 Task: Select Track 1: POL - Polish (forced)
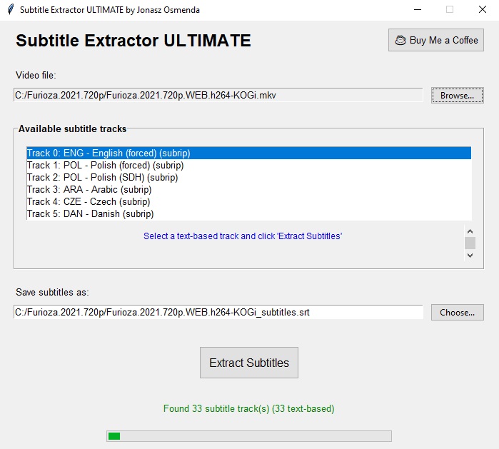pyautogui.click(x=248, y=165)
